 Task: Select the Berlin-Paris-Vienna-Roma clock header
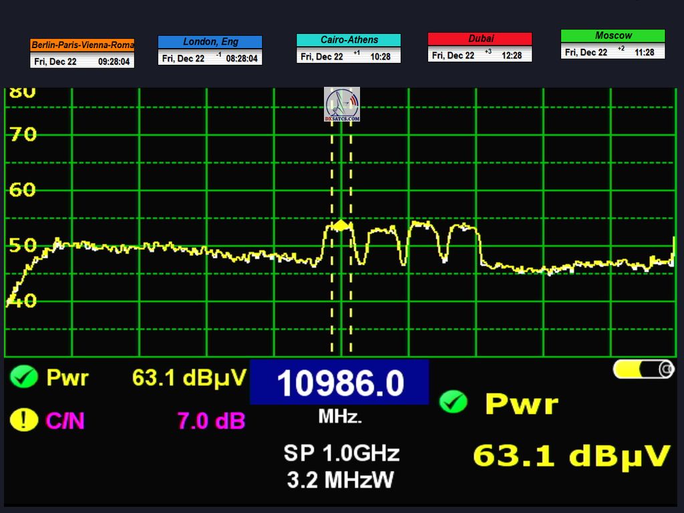tap(82, 45)
